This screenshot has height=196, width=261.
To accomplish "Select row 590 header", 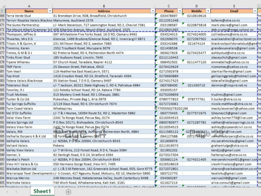I will (3, 113).
